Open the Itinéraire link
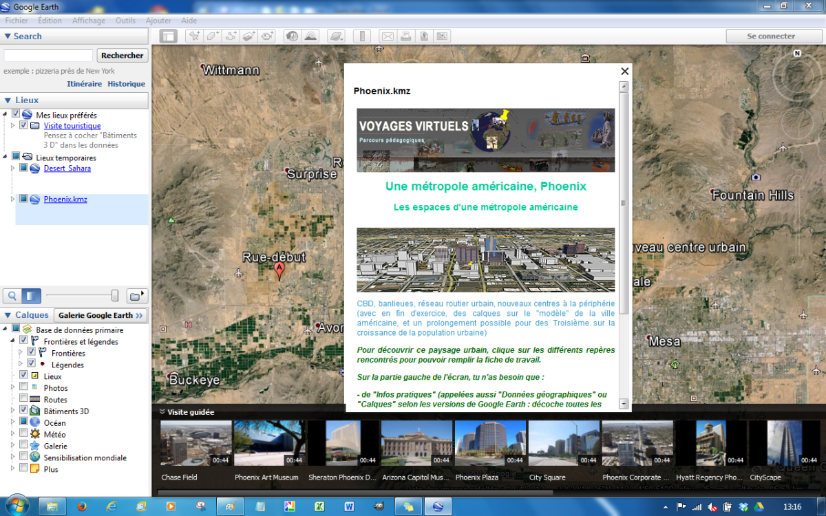The width and height of the screenshot is (826, 516). coord(84,84)
